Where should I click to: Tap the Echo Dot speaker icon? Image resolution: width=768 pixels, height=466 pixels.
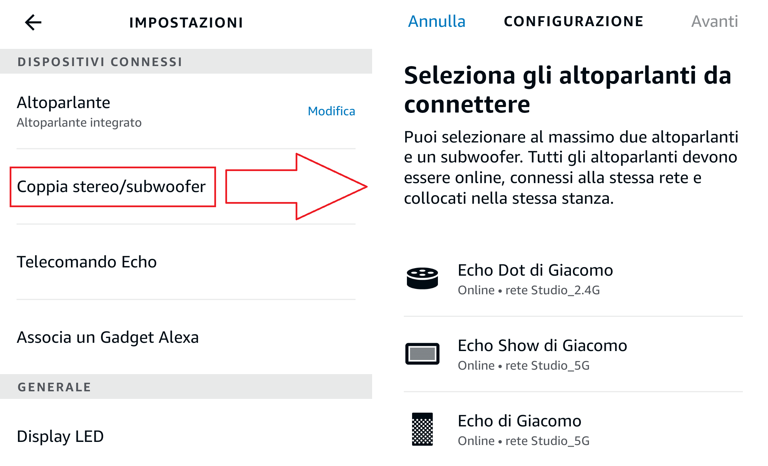pyautogui.click(x=422, y=278)
